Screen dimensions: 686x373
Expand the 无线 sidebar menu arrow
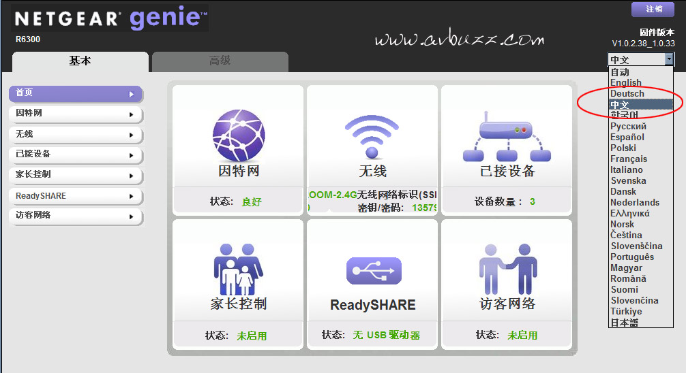(131, 135)
